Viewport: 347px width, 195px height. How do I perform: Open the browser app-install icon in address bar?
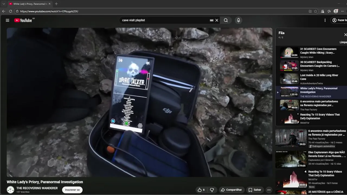(x=310, y=11)
